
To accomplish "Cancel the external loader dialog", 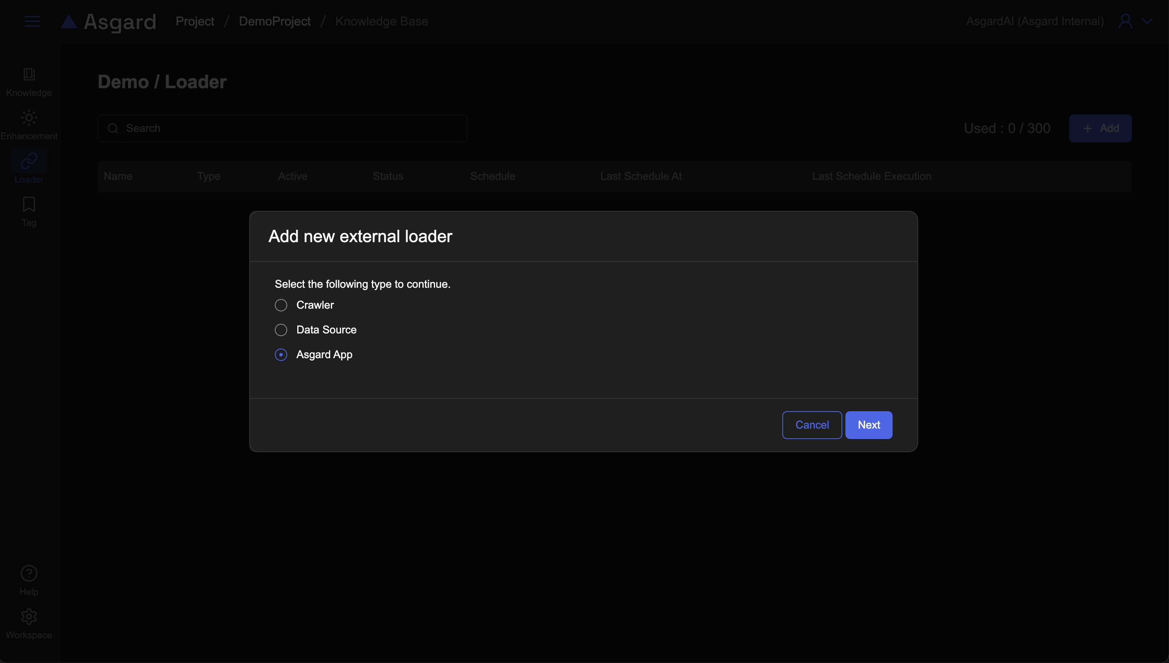I will [x=812, y=425].
